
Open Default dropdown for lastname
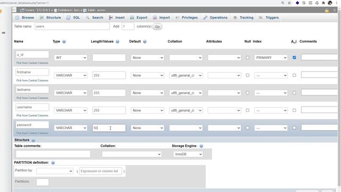148,93
